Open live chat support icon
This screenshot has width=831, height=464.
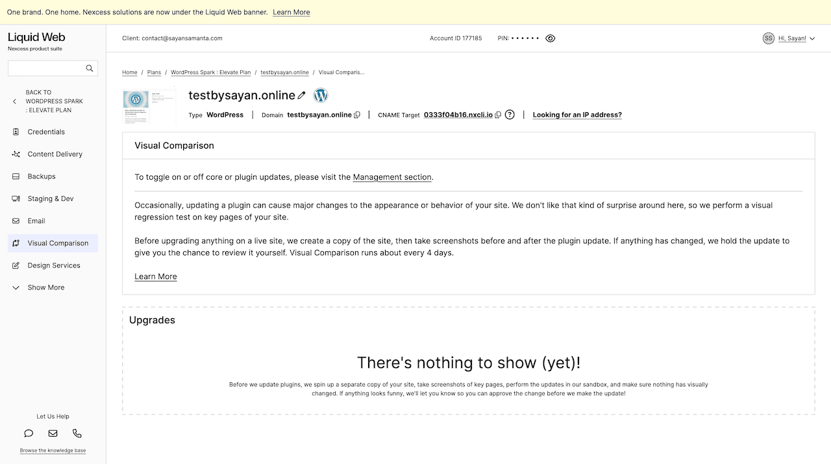pyautogui.click(x=28, y=433)
